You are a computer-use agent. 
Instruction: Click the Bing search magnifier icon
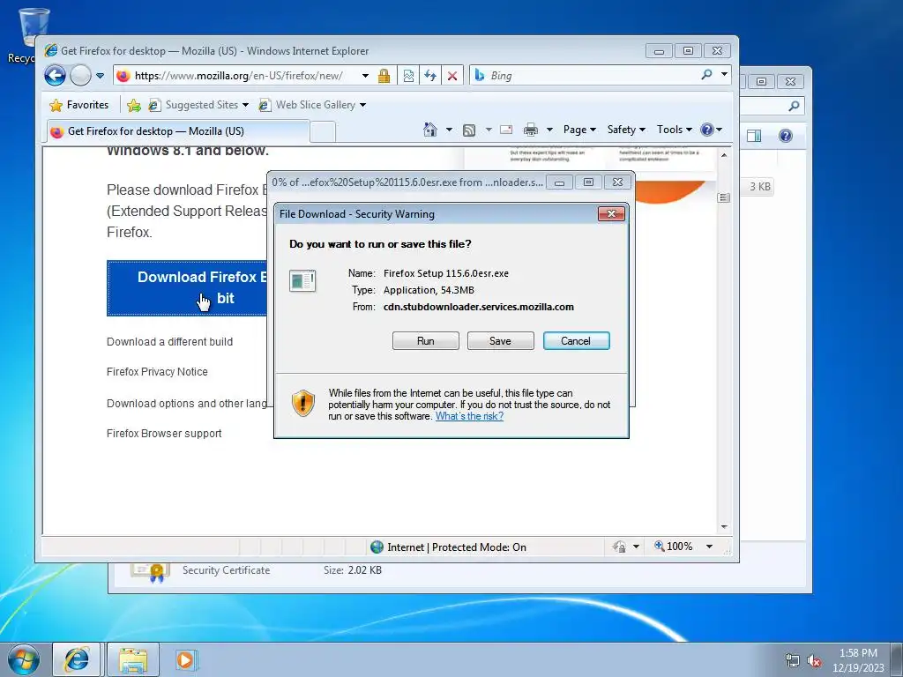pos(706,74)
